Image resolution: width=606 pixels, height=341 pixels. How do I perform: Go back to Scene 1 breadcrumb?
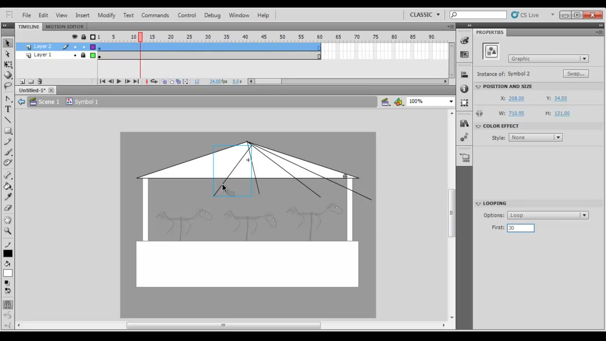tap(45, 102)
